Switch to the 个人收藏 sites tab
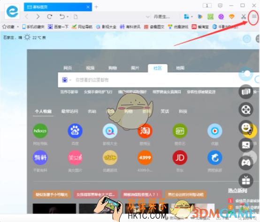This screenshot has width=260, height=222. 43,111
